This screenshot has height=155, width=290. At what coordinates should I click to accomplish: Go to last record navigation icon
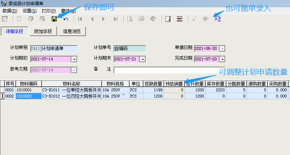point(116,19)
